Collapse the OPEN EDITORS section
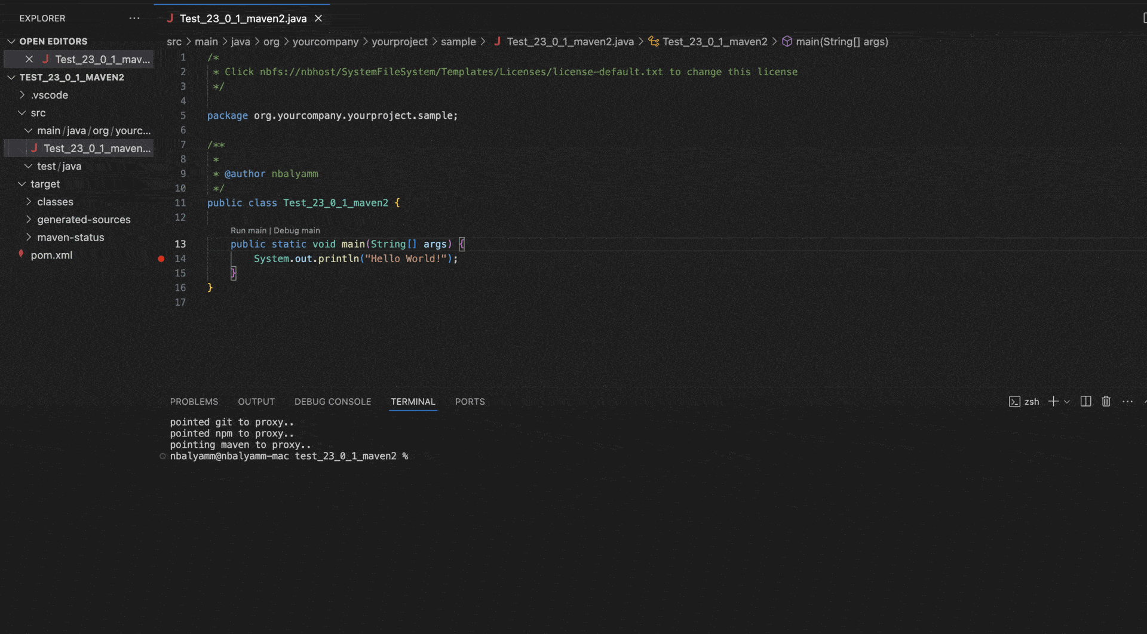 tap(11, 41)
